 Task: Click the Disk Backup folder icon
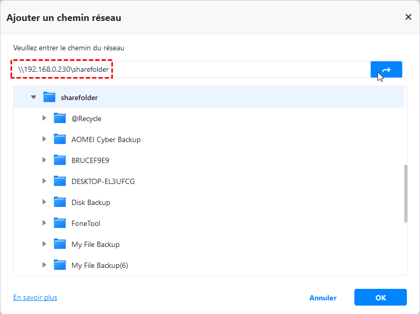(x=60, y=202)
